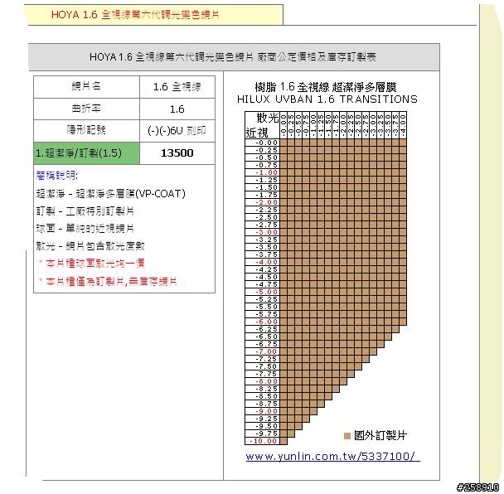Click the 近視 axis header label
This screenshot has width=504, height=494.
point(257,133)
